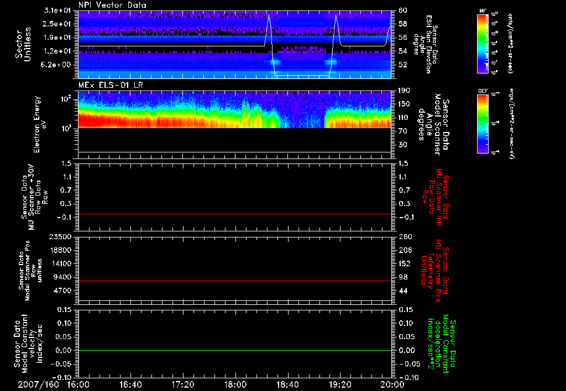Screen dimensions: 566x391
Task: Click the 20:00 end time label
Action: tap(393, 384)
